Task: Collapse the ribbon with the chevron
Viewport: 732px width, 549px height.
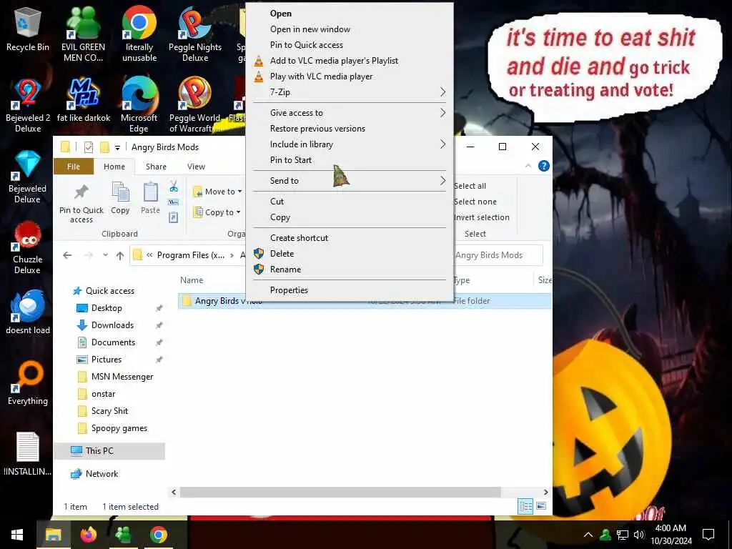Action: [x=528, y=166]
